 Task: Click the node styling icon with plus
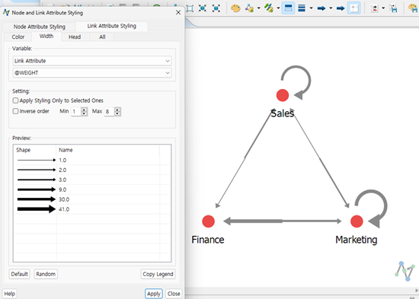tap(250, 8)
